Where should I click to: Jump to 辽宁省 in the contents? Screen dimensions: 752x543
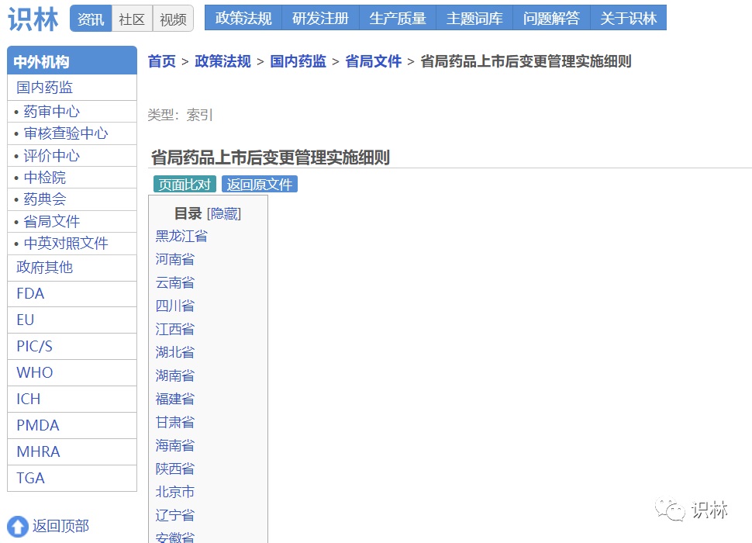pos(175,515)
